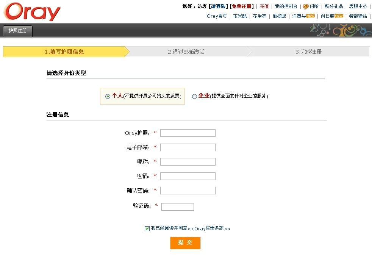Click the Oray logo
Screen dimensions: 372x255
(32, 12)
